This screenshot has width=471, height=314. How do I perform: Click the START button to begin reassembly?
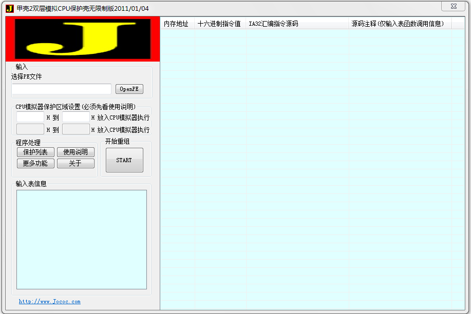(x=124, y=160)
